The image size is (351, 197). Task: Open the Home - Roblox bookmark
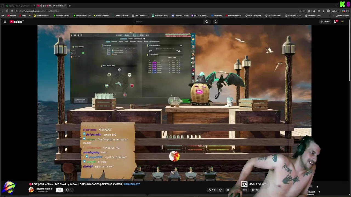(180, 16)
